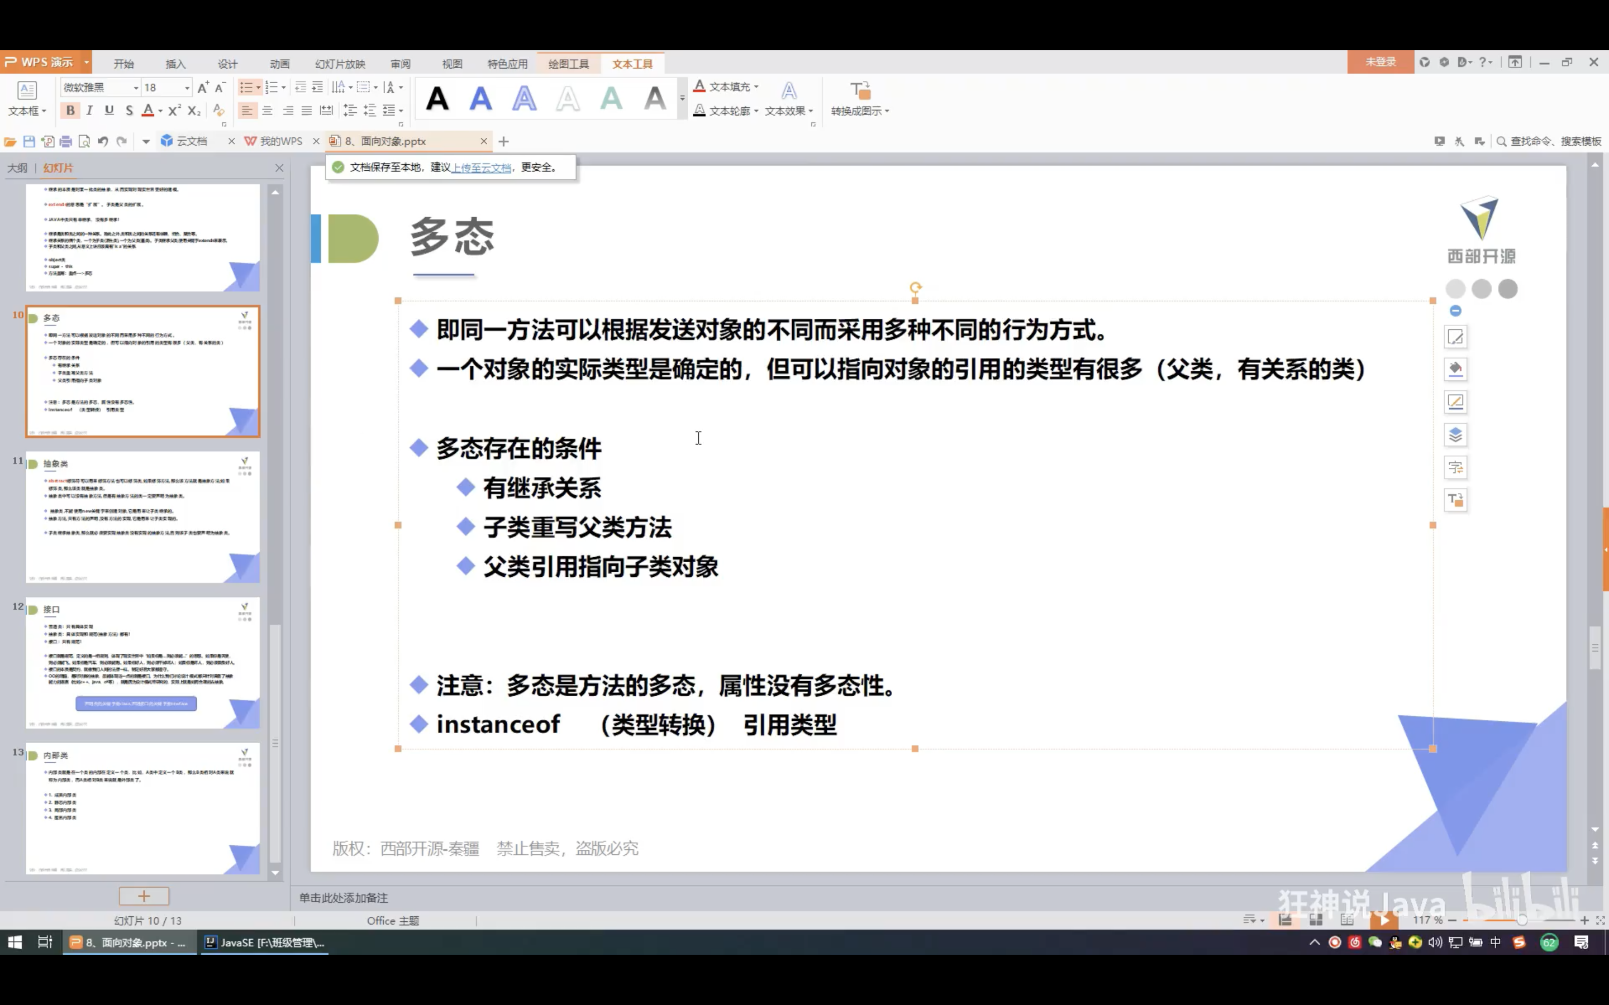1609x1005 pixels.
Task: Click the undo arrow icon
Action: click(102, 141)
